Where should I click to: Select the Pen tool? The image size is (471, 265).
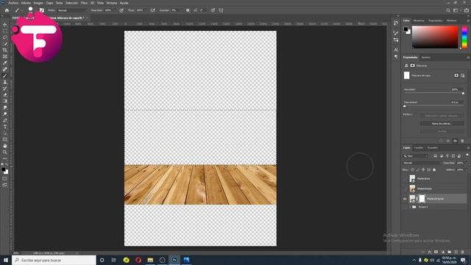pyautogui.click(x=5, y=120)
